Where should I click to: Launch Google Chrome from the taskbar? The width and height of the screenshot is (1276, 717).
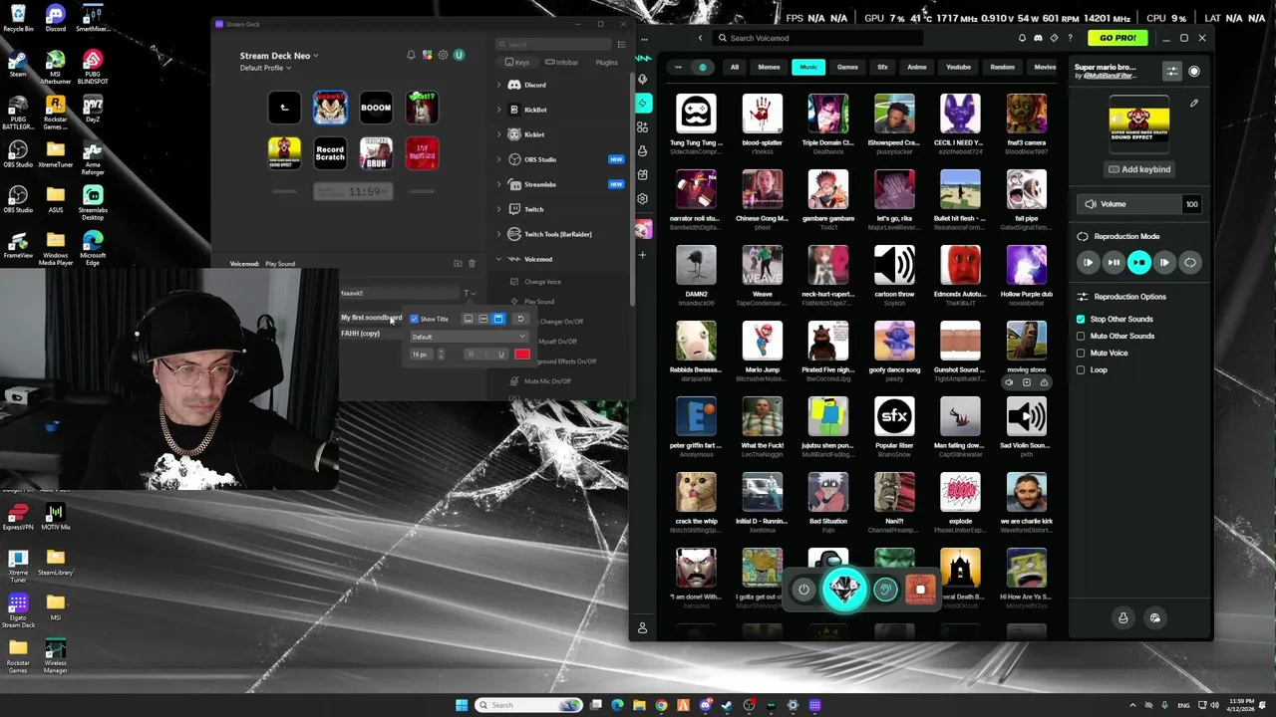pos(661,705)
